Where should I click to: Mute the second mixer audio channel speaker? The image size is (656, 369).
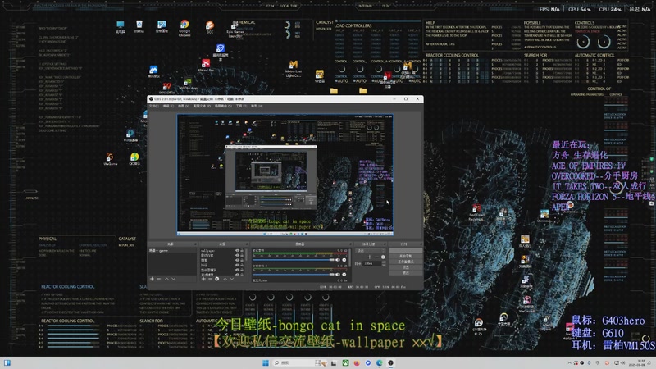tap(338, 275)
